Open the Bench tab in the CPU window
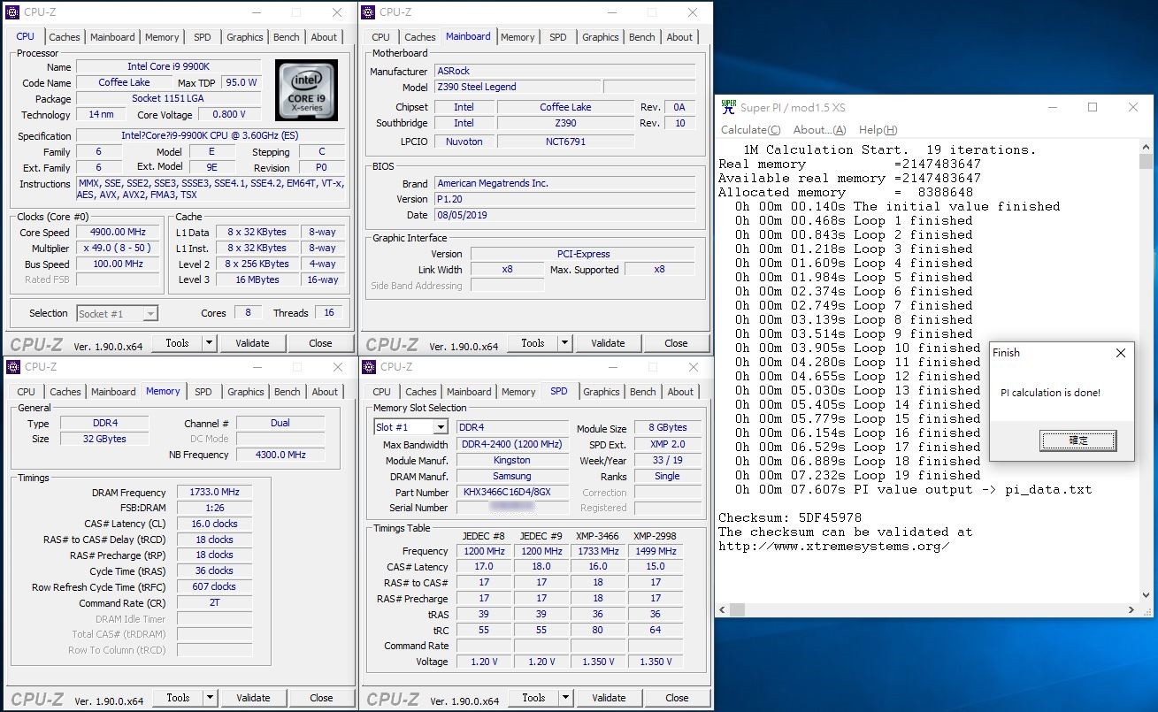The width and height of the screenshot is (1158, 712). pyautogui.click(x=287, y=37)
